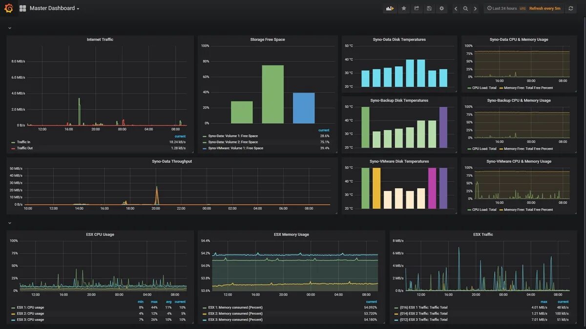Click the 54.180% ESX 3 memory value

(370, 320)
